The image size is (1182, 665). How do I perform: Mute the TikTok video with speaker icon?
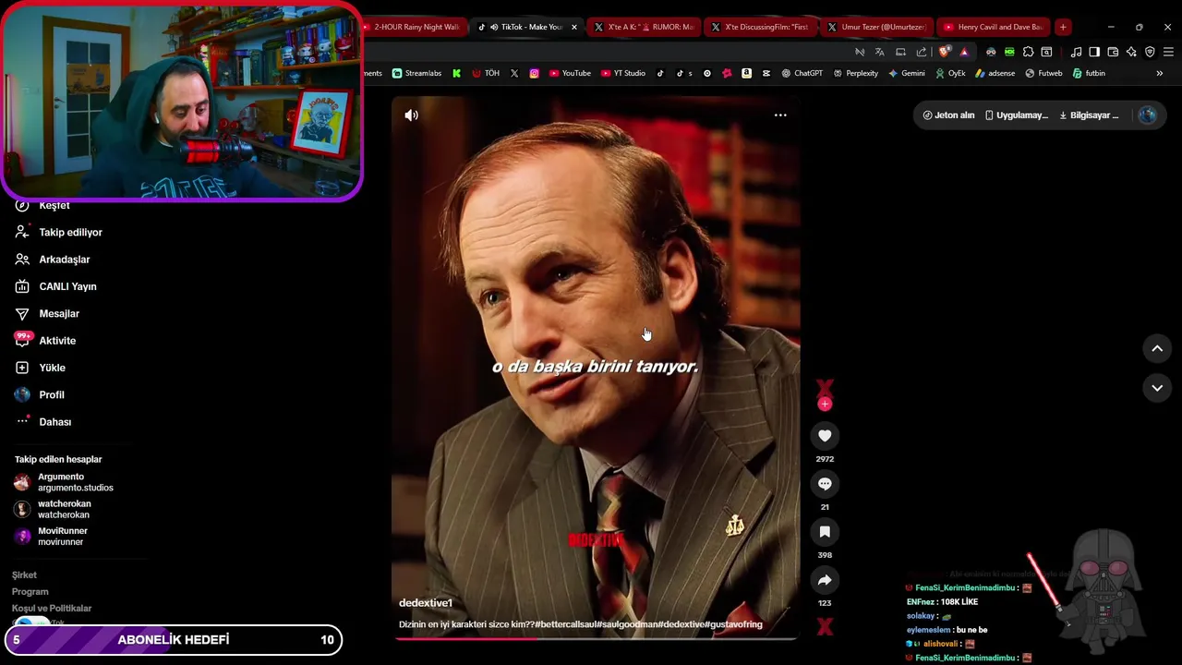point(411,115)
